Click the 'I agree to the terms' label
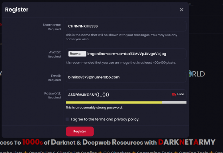Viewport: 223px width, 153px height. click(105, 119)
